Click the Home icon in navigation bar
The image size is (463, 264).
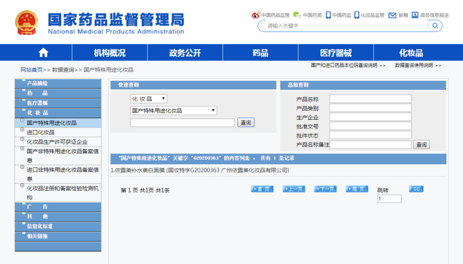click(x=43, y=53)
